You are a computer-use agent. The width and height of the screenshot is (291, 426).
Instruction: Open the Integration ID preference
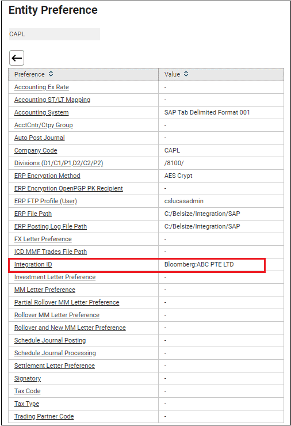[33, 264]
